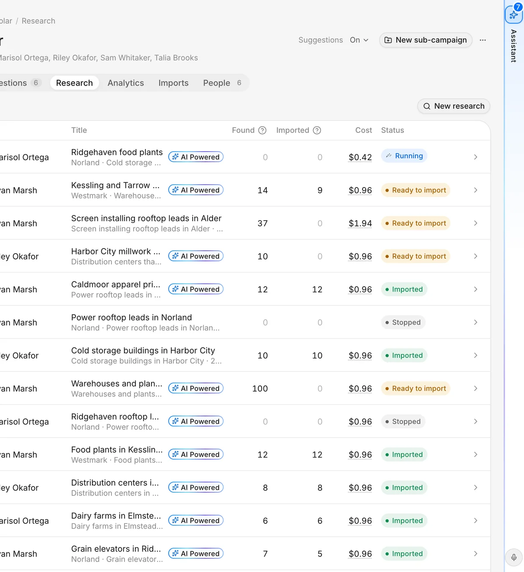The height and width of the screenshot is (572, 524).
Task: Expand the Ridgehaven food plants row chevron
Action: tap(476, 157)
